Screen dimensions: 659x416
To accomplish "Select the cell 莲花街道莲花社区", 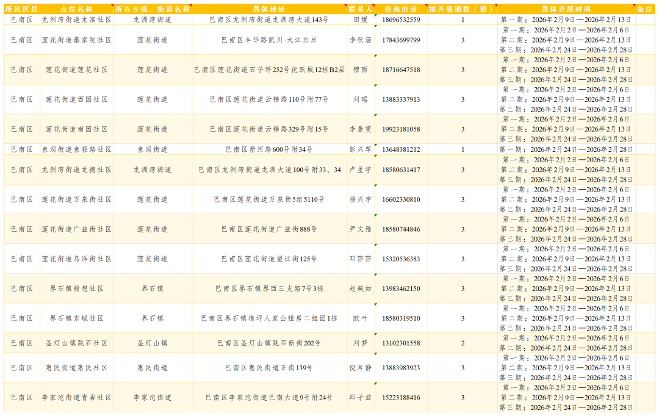I will click(x=76, y=70).
